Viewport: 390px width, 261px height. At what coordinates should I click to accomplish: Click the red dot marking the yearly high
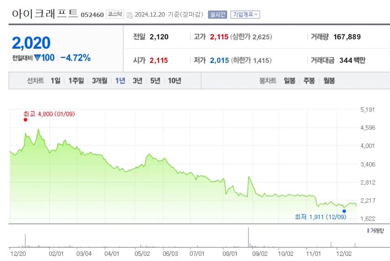[25, 121]
